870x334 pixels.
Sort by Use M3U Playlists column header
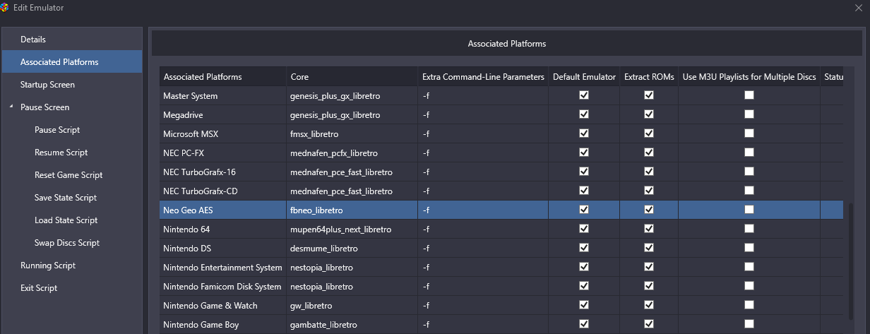pyautogui.click(x=749, y=77)
